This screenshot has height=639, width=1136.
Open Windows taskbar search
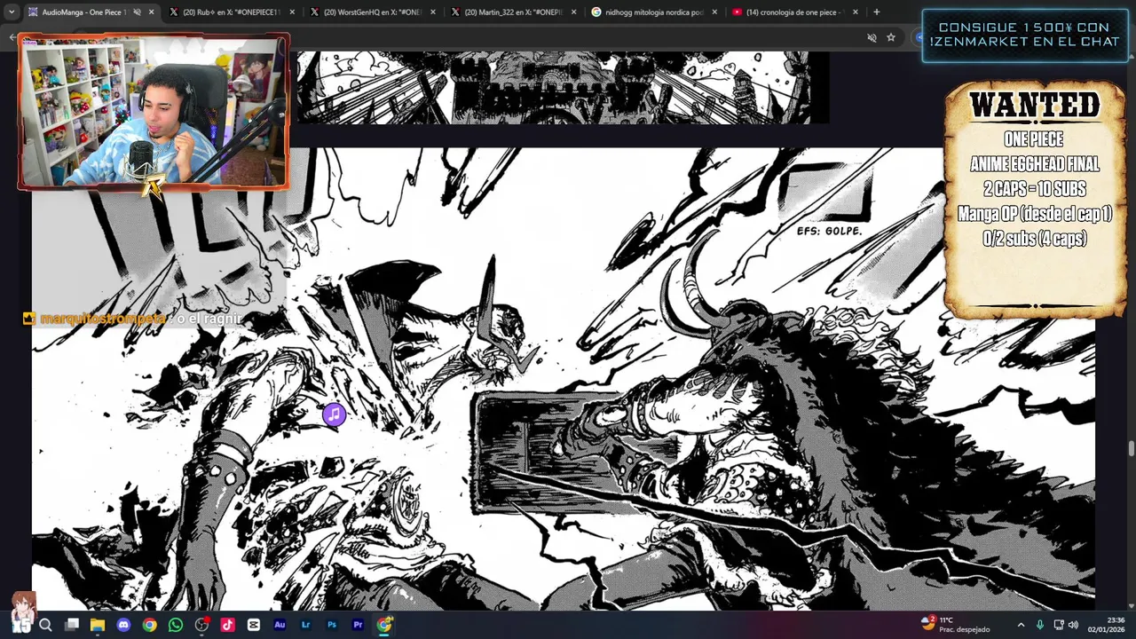coord(45,625)
